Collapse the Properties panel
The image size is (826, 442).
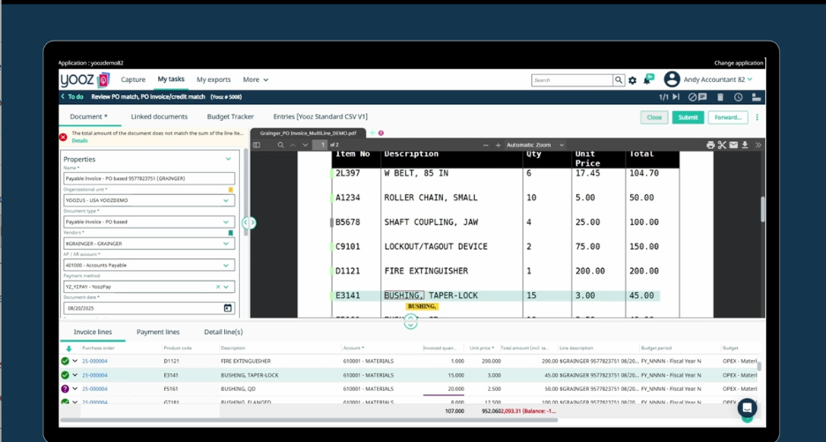point(229,160)
